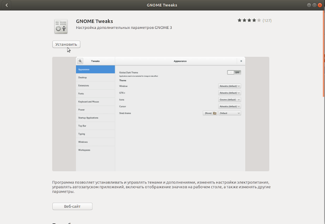The image size is (325, 224).
Task: Toggle the Global Dark Theme switch
Action: click(234, 73)
